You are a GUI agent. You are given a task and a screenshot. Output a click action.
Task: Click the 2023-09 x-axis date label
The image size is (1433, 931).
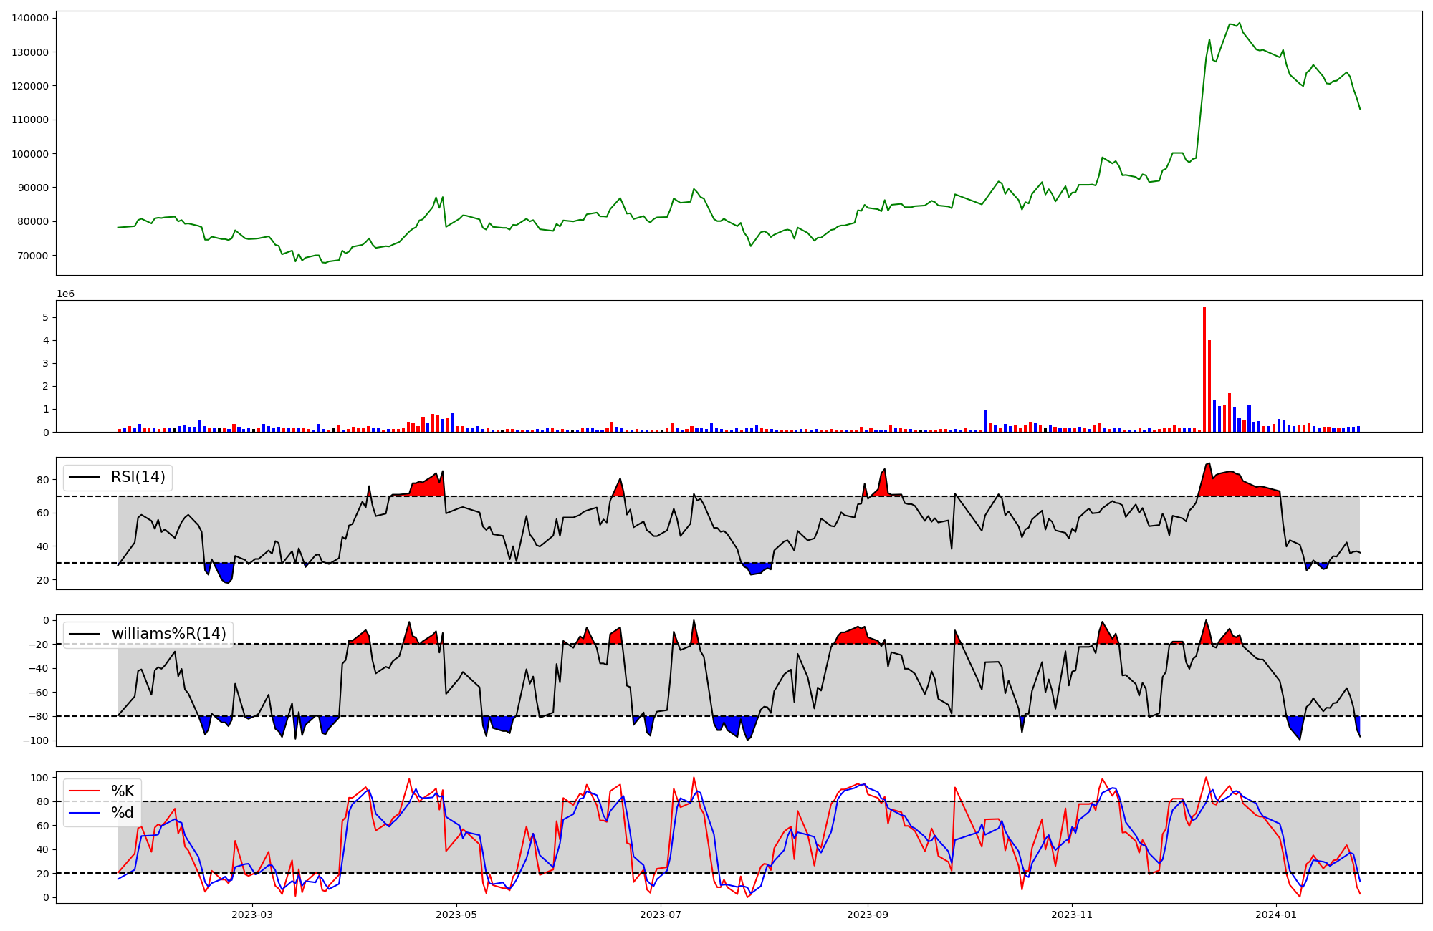tap(868, 915)
